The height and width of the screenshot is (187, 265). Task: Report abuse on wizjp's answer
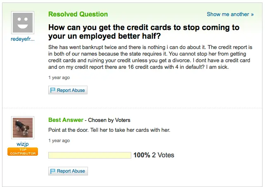click(x=68, y=171)
